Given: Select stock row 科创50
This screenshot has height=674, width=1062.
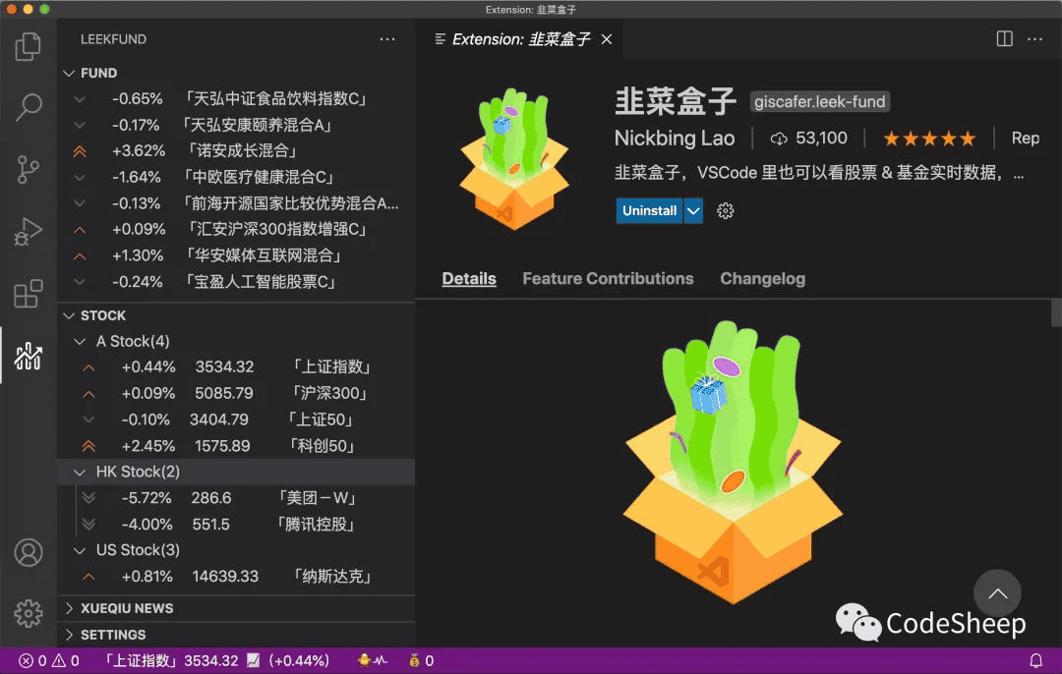Looking at the screenshot, I should (x=236, y=446).
